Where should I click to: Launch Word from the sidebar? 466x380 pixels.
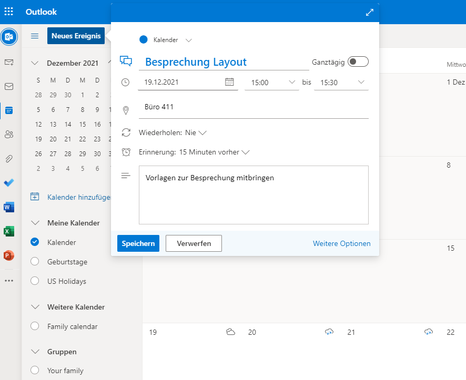(9, 207)
